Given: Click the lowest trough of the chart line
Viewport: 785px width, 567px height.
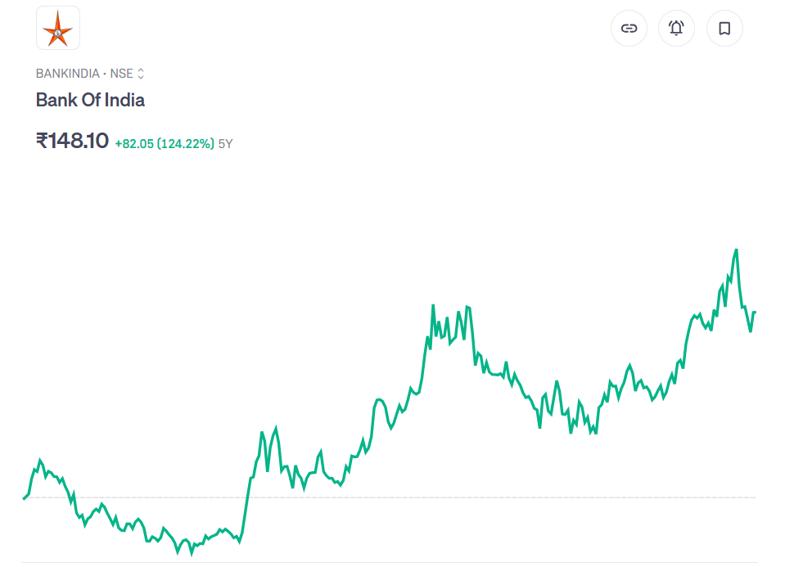Looking at the screenshot, I should (x=192, y=553).
